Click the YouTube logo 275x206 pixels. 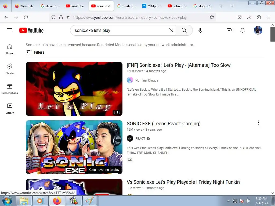(31, 30)
